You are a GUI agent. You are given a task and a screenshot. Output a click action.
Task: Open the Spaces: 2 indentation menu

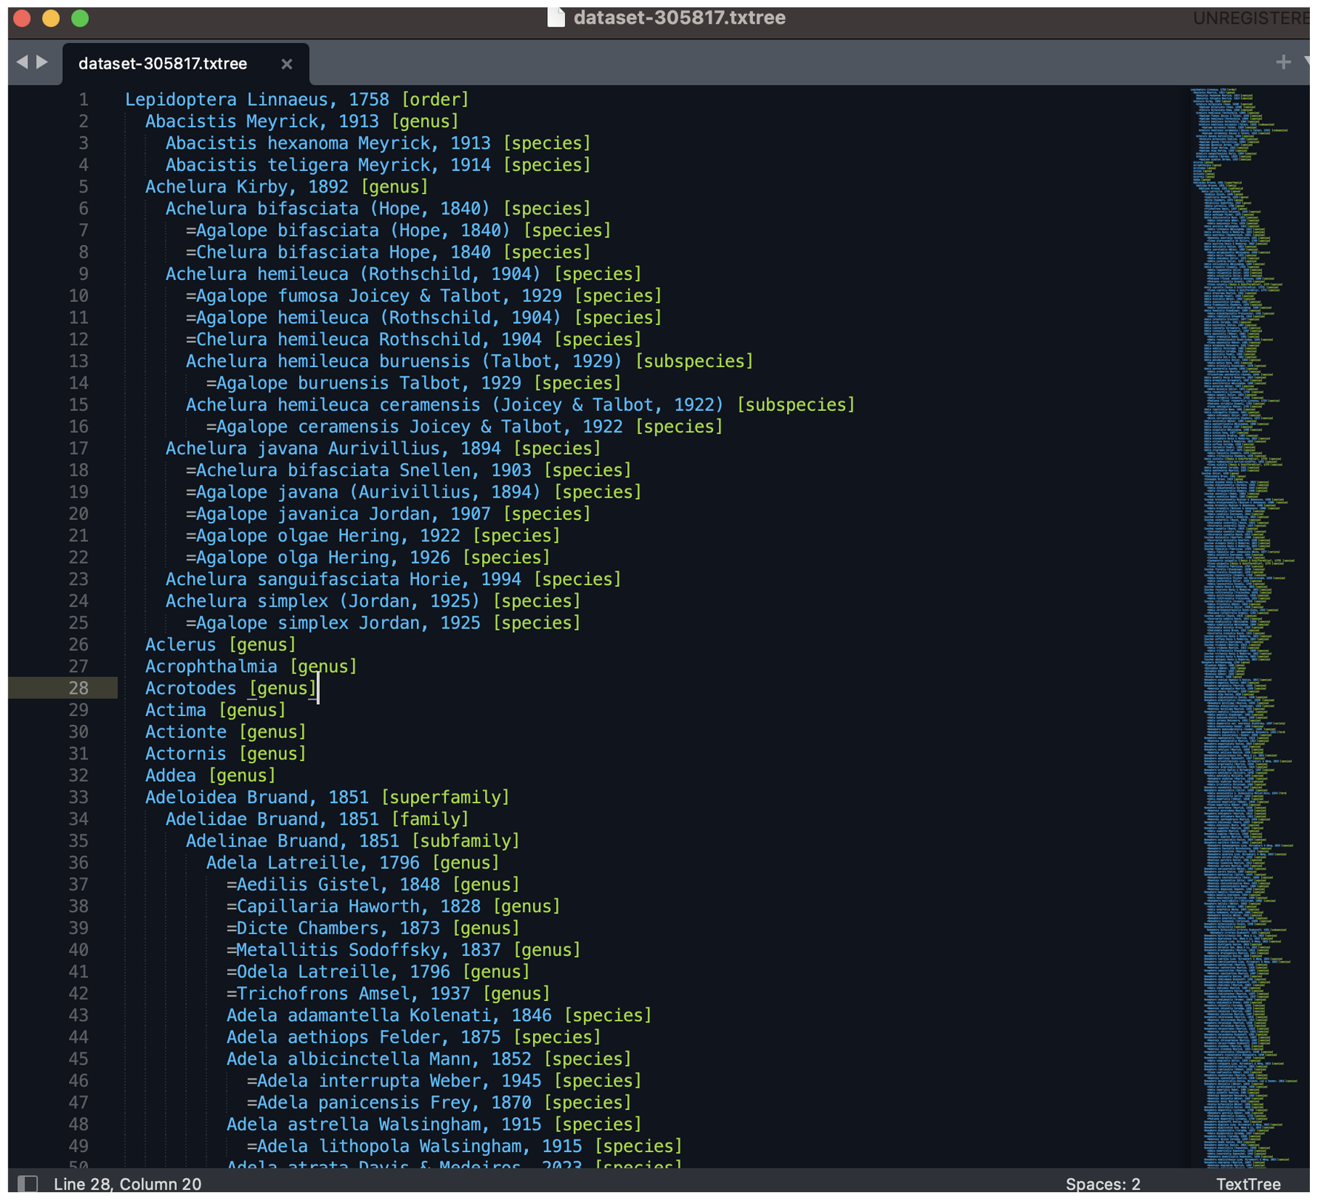(1103, 1184)
